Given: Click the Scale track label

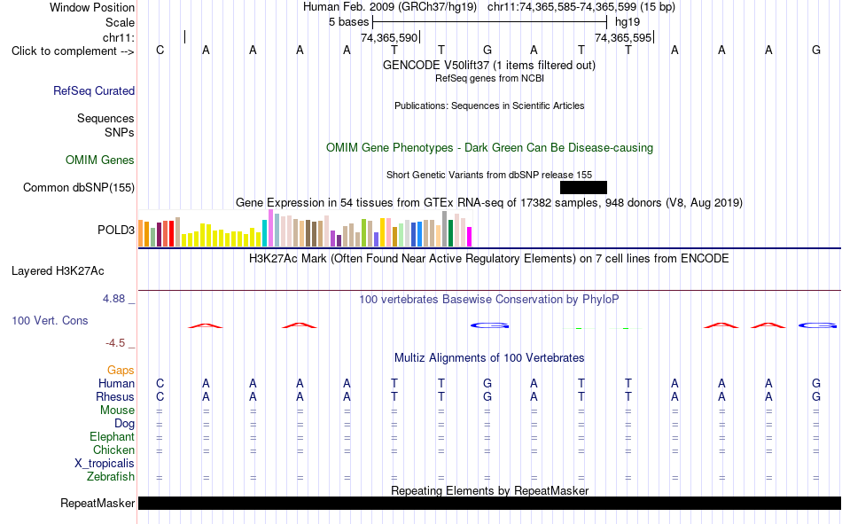Looking at the screenshot, I should click(x=121, y=22).
